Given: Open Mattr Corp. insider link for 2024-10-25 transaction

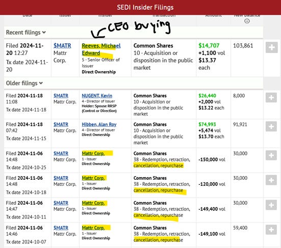Looking at the screenshot, I should pos(93,153).
